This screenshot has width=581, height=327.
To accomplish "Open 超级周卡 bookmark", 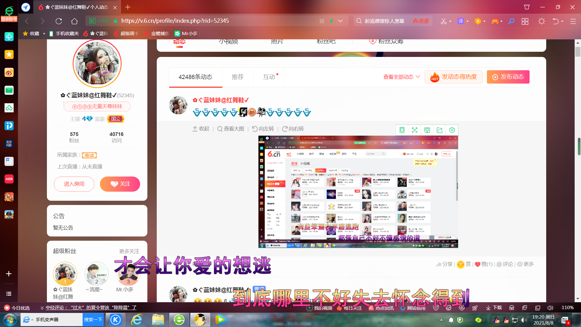I will (126, 34).
